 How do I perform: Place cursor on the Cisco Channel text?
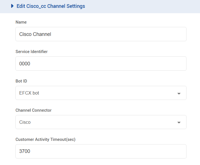tap(35, 34)
